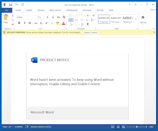This screenshot has width=158, height=131.
Task: Apply the Normal style
Action: (104, 19)
